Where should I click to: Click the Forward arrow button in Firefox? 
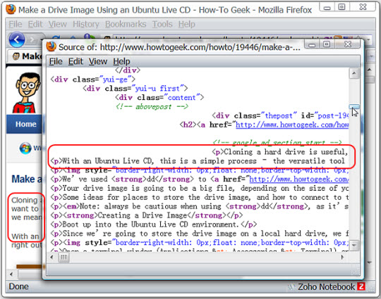point(32,39)
